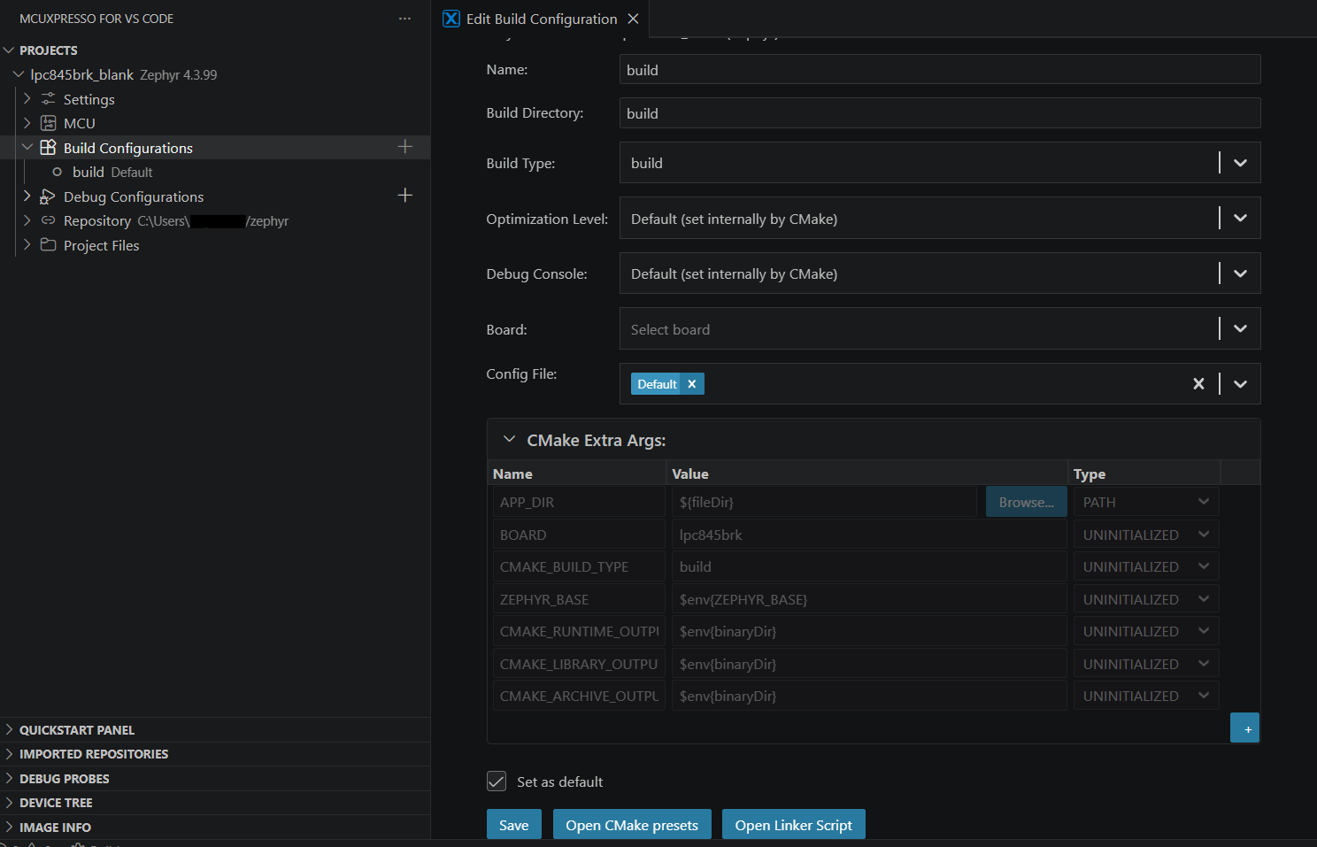The height and width of the screenshot is (847, 1317).
Task: Expand the Debug Configurations node
Action: click(27, 196)
